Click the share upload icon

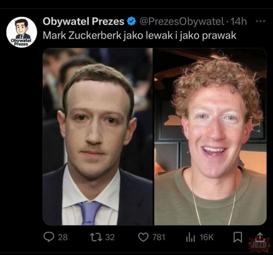pos(260,236)
